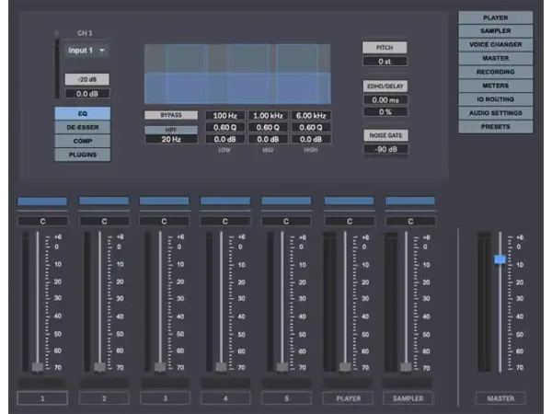552x414 pixels.
Task: Select the 0 st pitch value
Action: [x=385, y=62]
